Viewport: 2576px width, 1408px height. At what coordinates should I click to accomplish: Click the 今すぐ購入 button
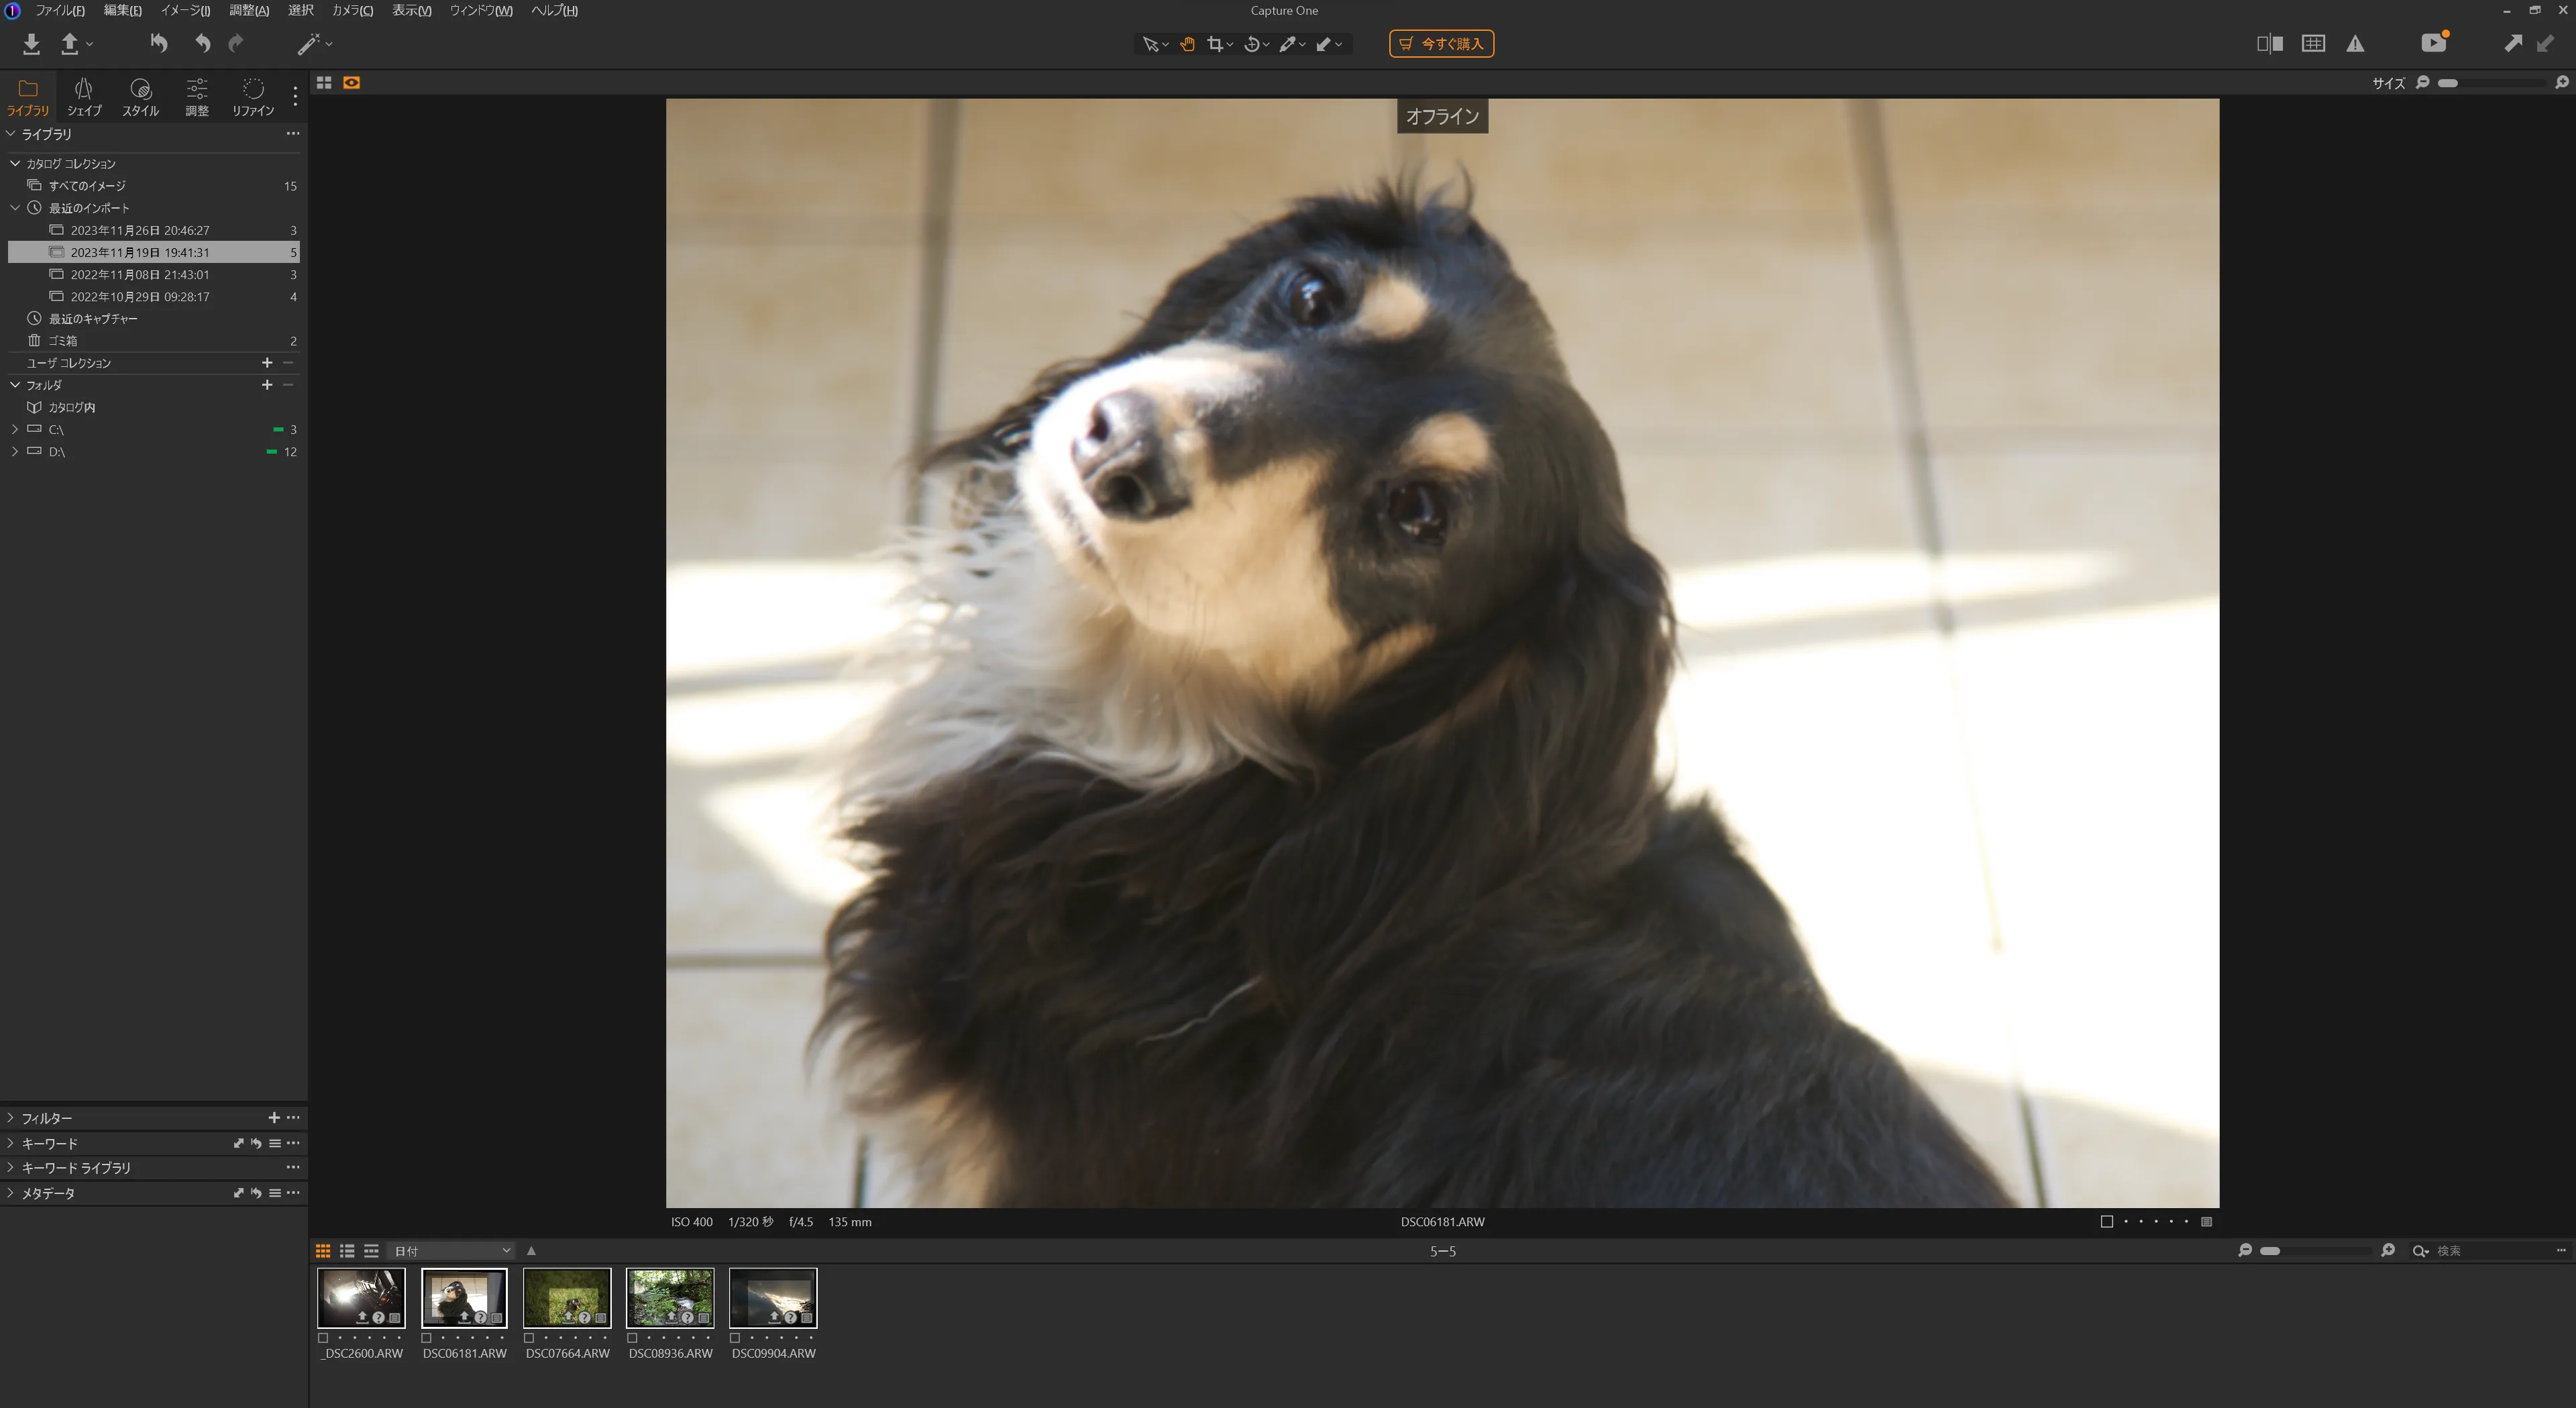coord(1441,43)
